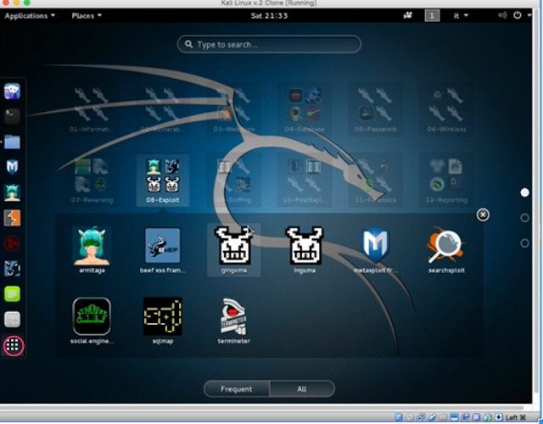Click the Iceweasel browser dock icon

[12, 92]
